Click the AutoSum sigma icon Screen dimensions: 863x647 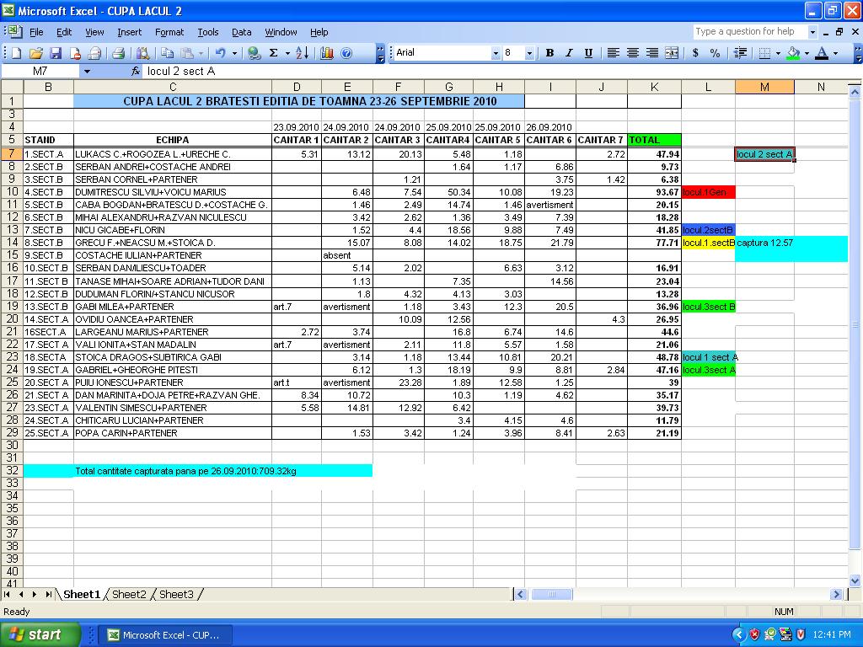click(x=273, y=53)
